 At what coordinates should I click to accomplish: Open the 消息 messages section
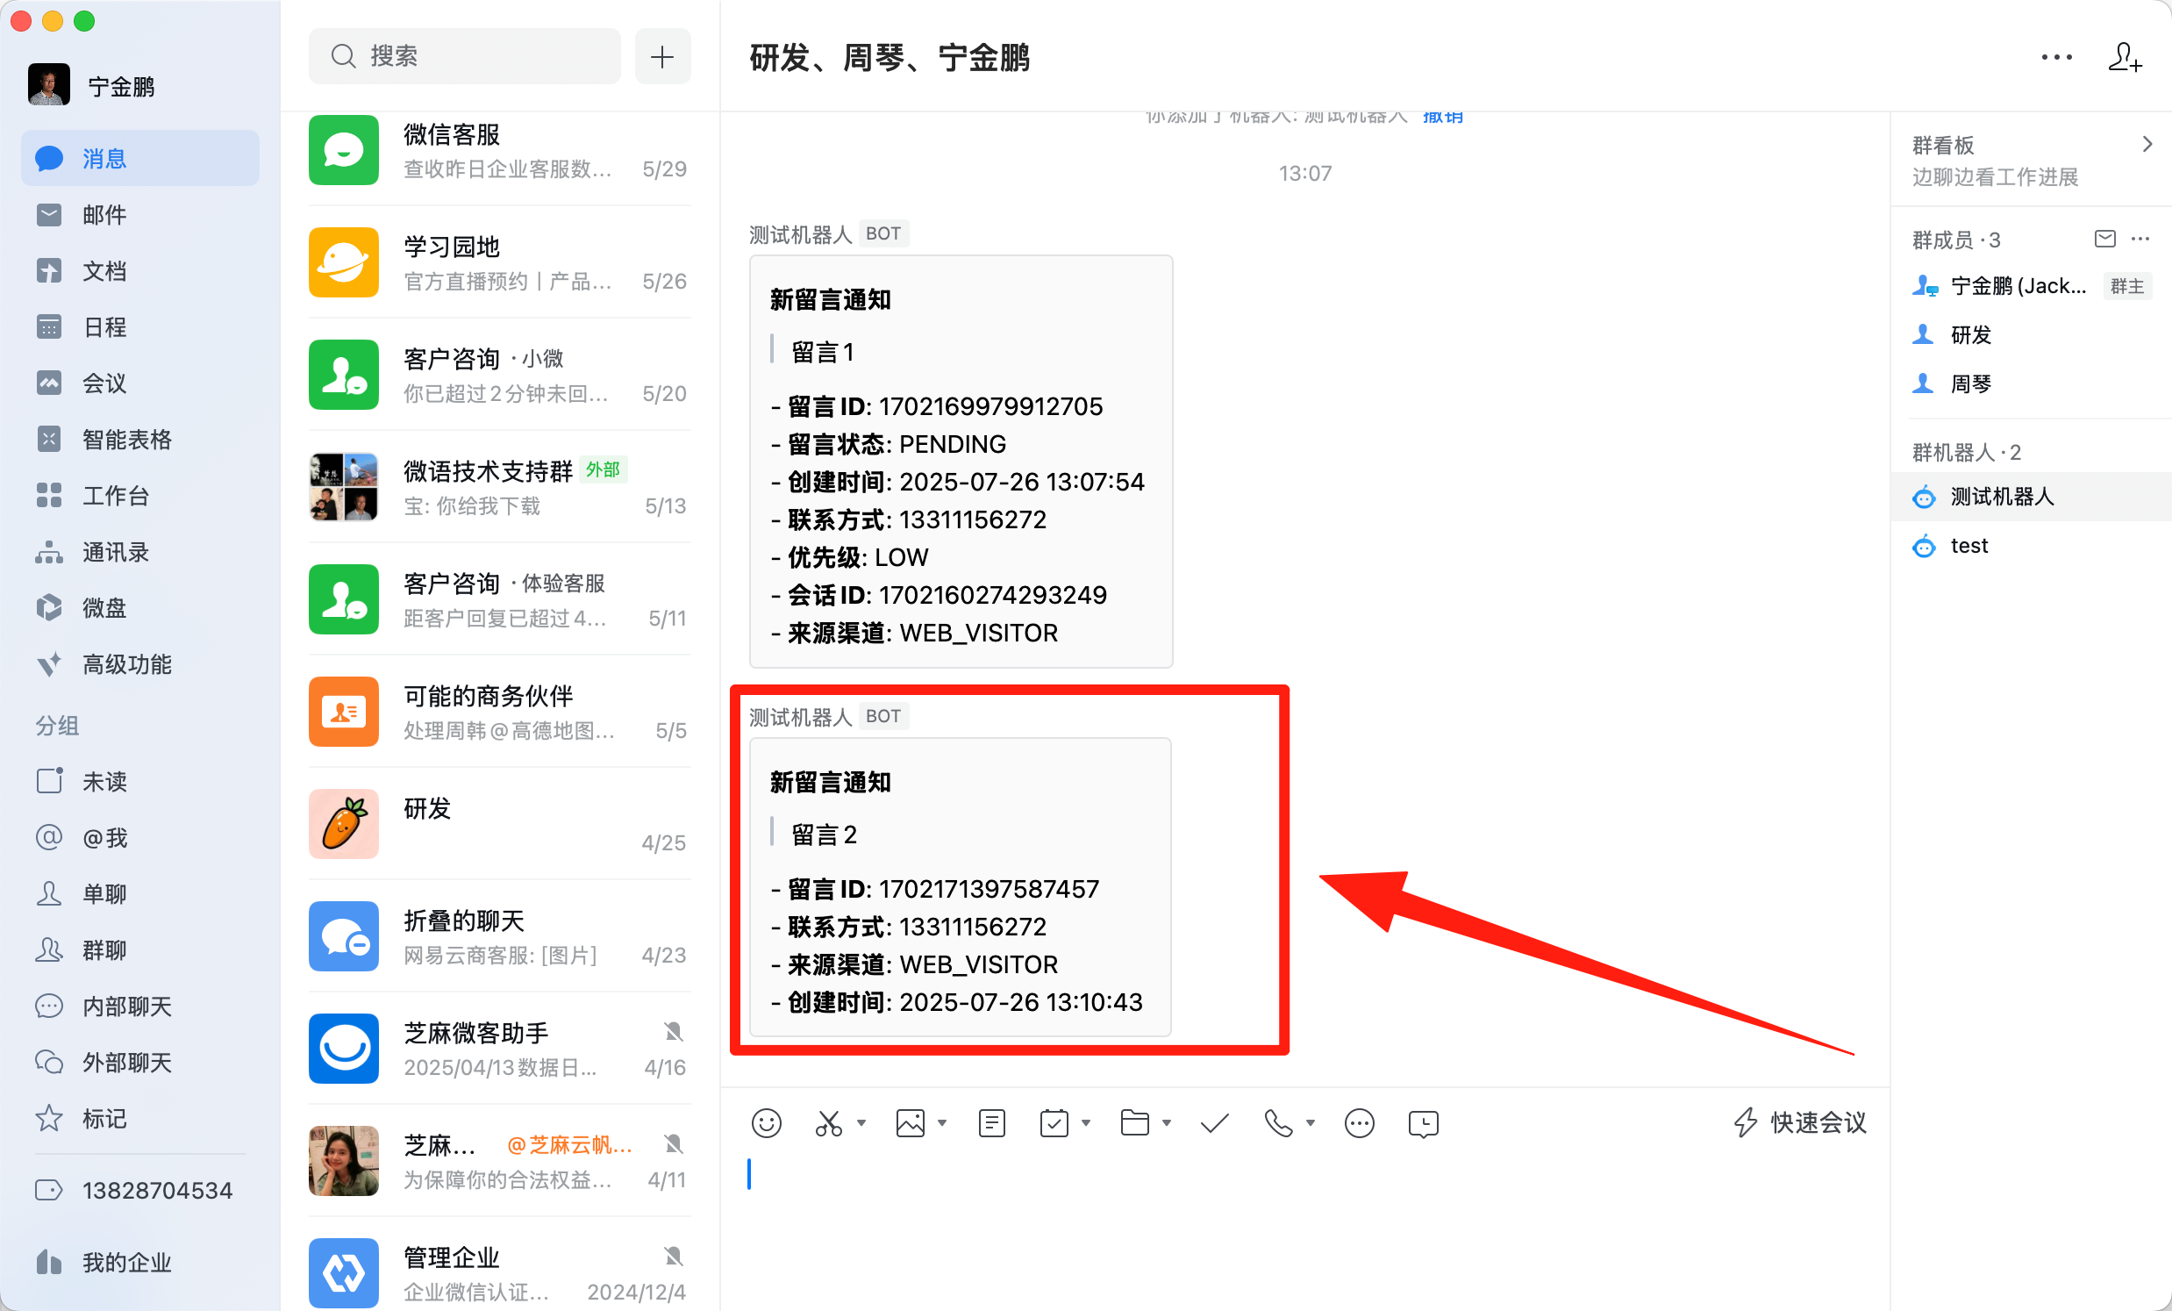pyautogui.click(x=140, y=159)
